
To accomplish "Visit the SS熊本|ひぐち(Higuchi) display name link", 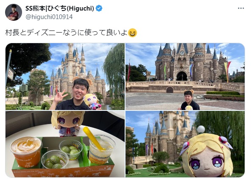I will pyautogui.click(x=60, y=8).
